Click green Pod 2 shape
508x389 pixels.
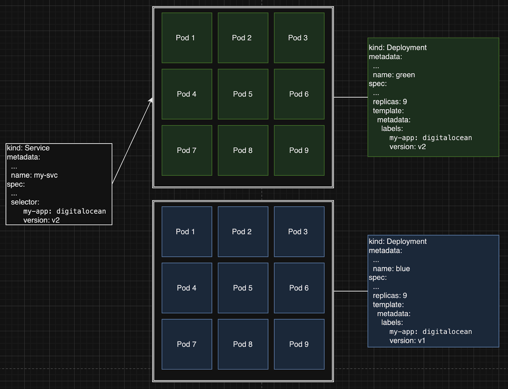pos(243,38)
